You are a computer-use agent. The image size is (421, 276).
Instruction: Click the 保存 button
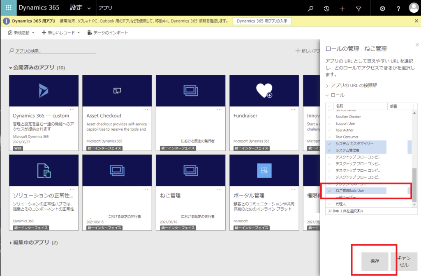coord(375,261)
